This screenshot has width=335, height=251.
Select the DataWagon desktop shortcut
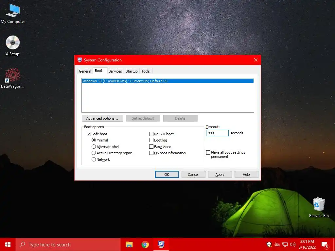[13, 78]
